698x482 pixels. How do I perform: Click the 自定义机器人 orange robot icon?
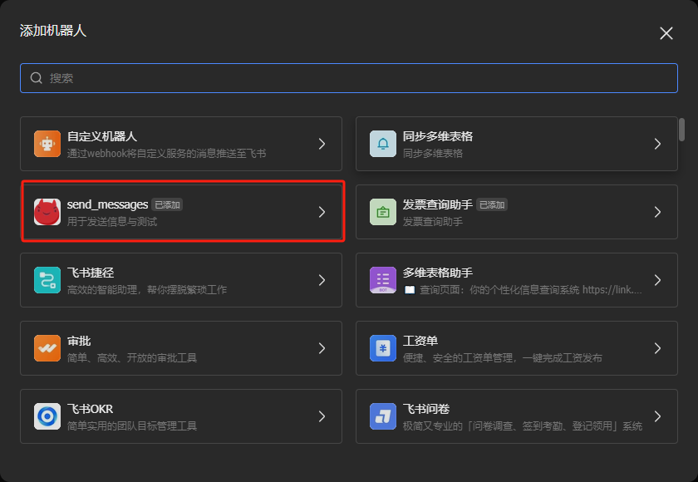click(47, 144)
